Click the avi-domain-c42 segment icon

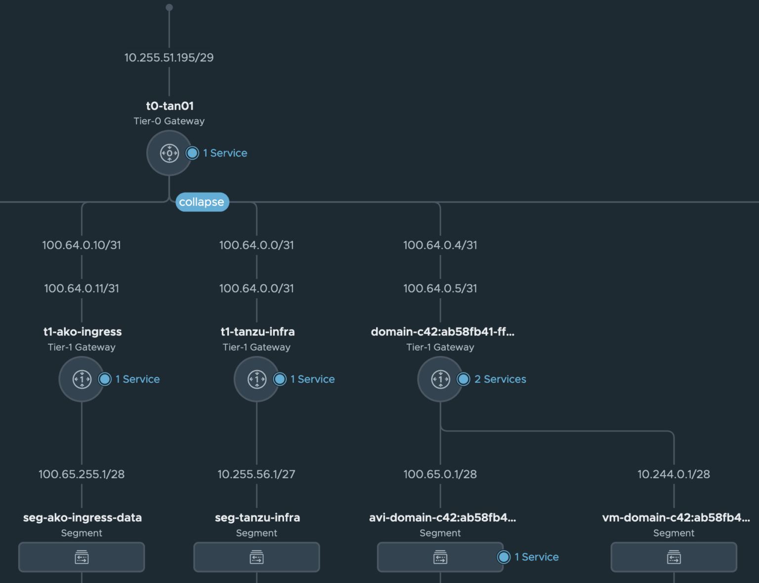click(x=440, y=557)
